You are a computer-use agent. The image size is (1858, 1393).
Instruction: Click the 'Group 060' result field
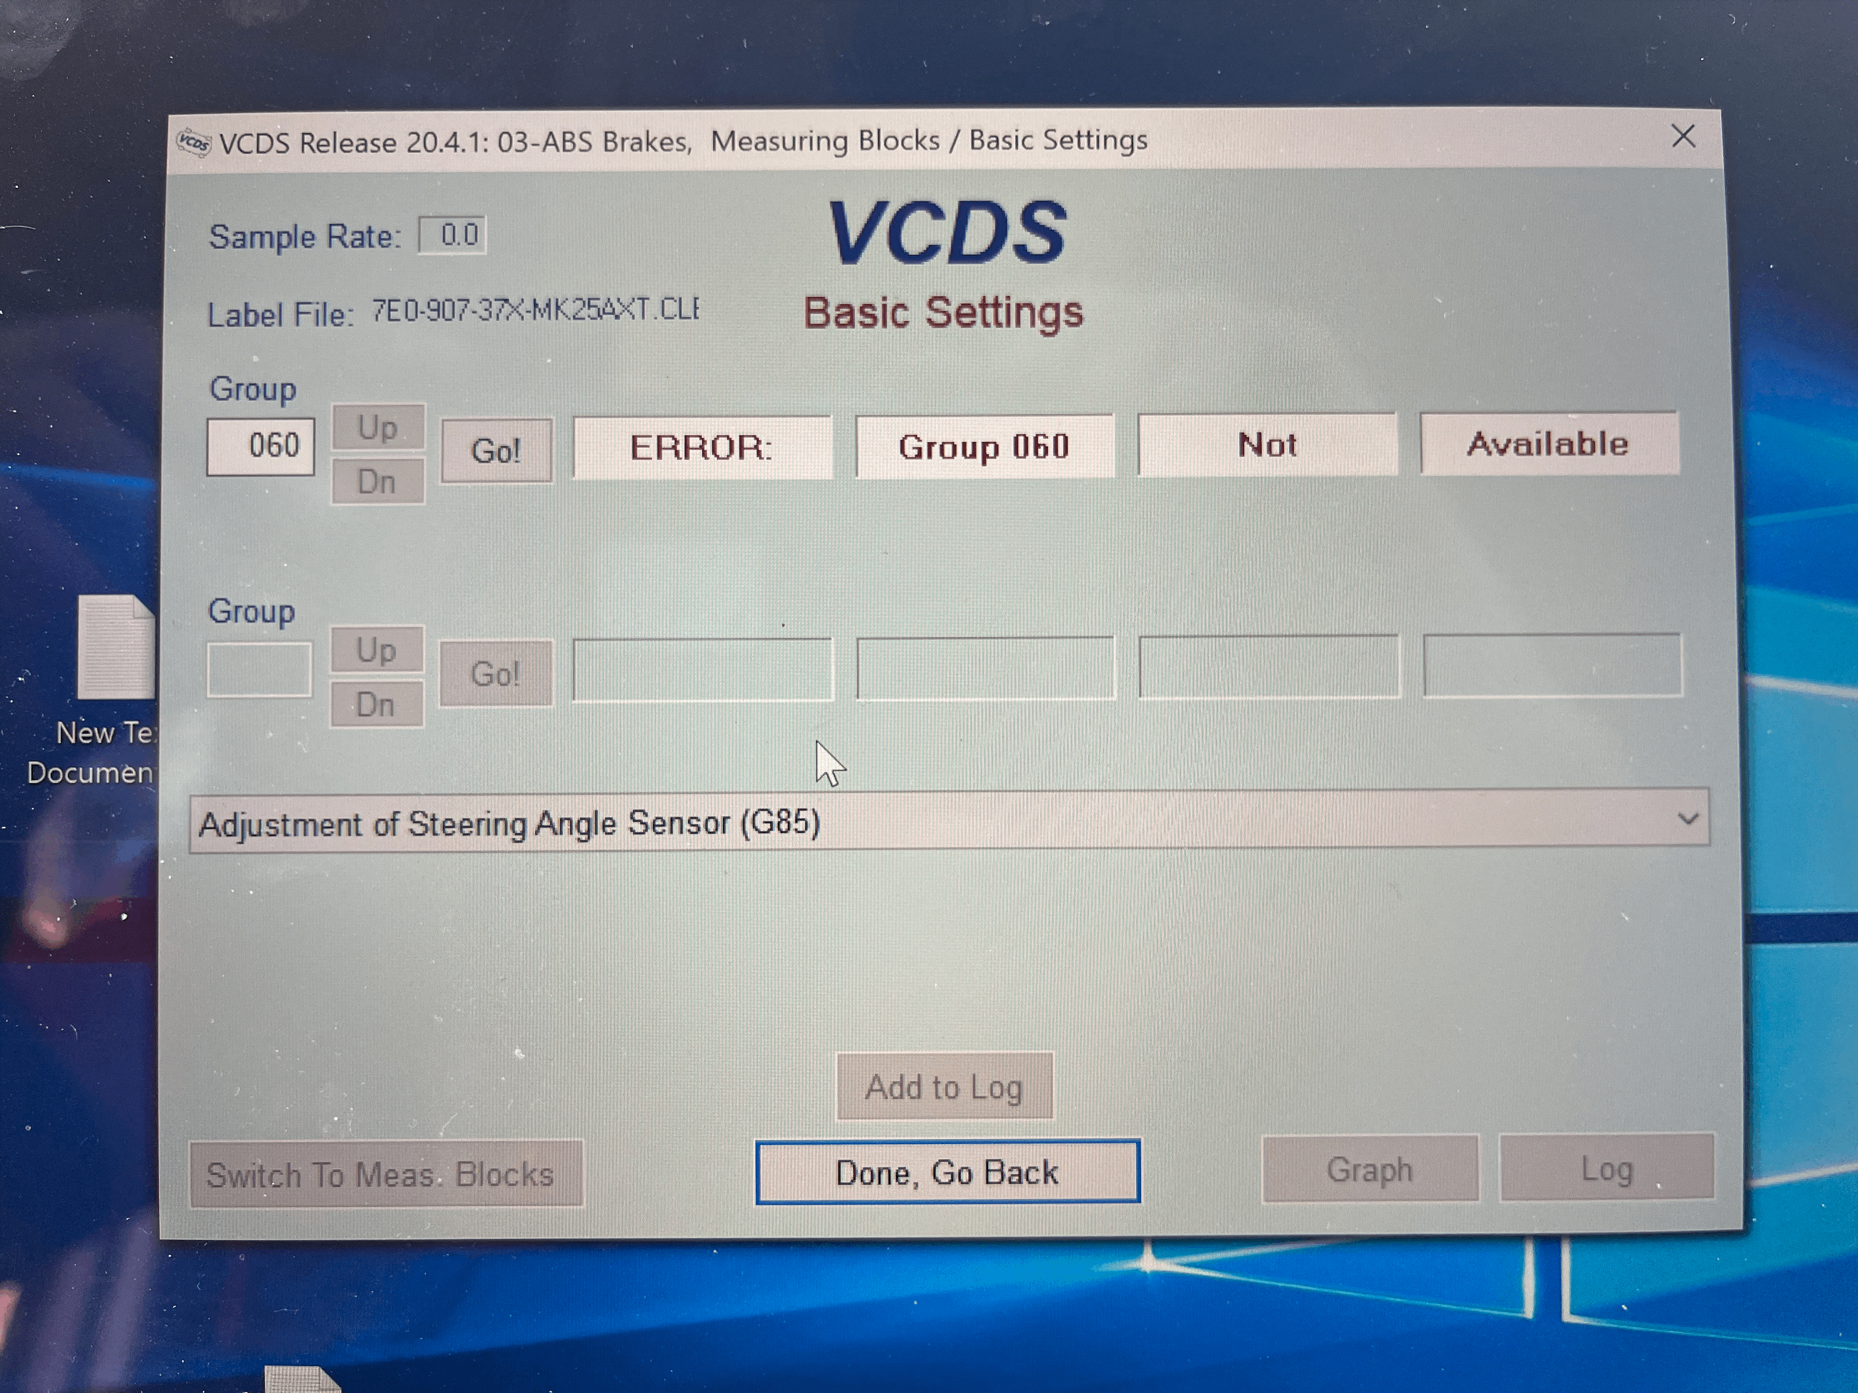coord(984,447)
